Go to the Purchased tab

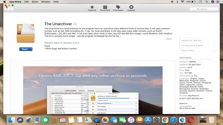(118, 8)
